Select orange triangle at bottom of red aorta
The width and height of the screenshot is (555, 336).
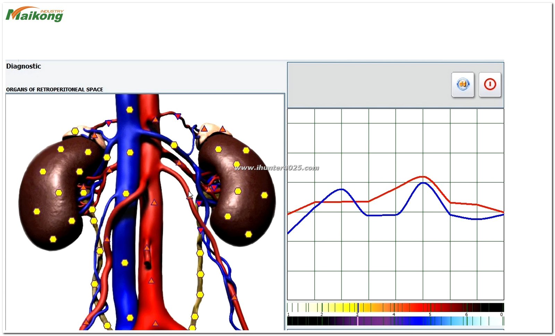(x=155, y=323)
